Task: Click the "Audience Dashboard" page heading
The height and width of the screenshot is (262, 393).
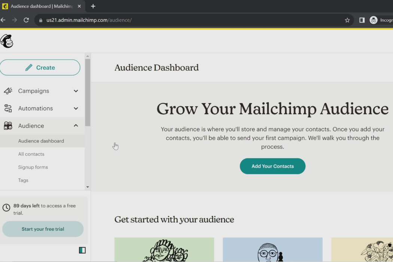Action: (156, 68)
